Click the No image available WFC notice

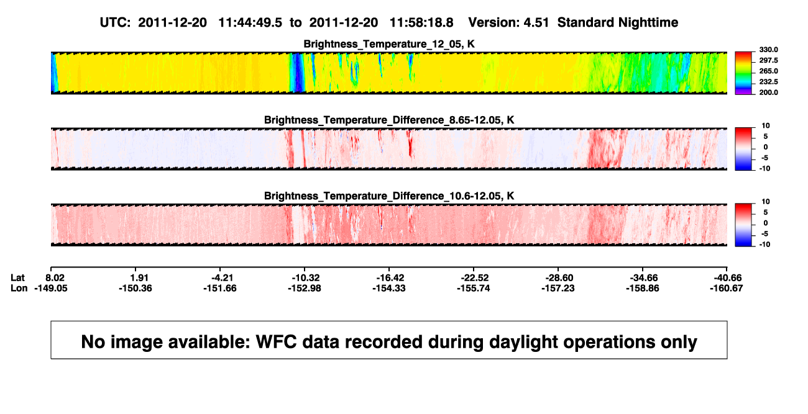pyautogui.click(x=389, y=340)
